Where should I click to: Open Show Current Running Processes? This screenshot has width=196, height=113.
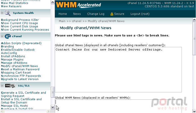tap(25, 30)
